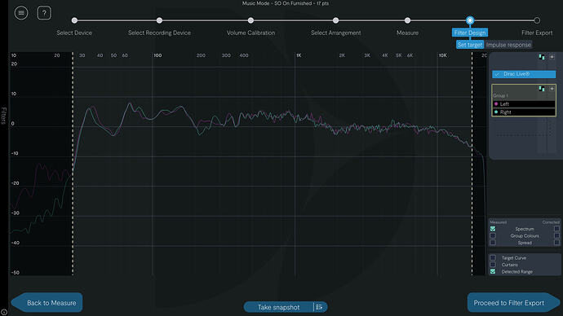Open the help question mark icon
563x316 pixels.
pyautogui.click(x=44, y=13)
